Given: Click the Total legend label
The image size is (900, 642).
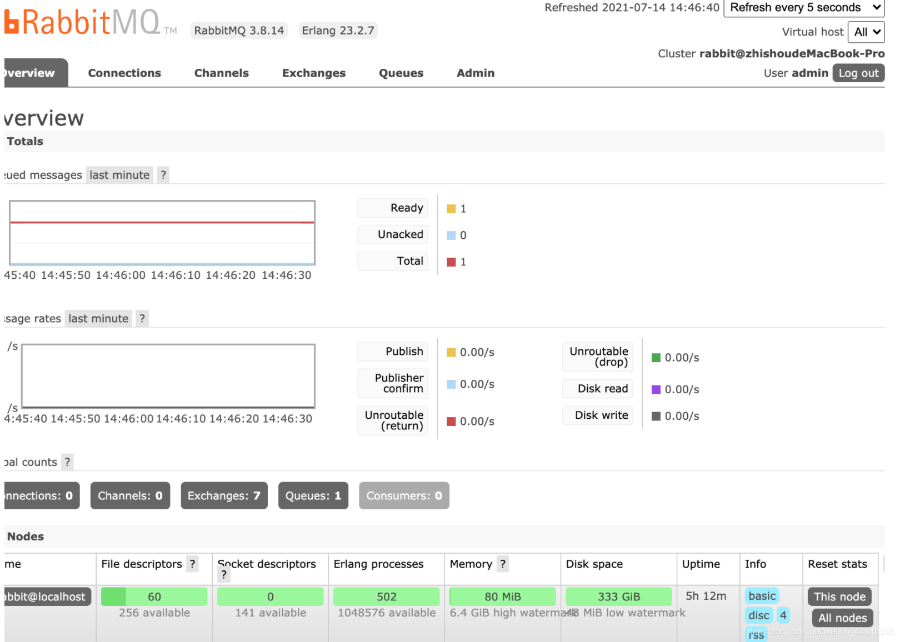Looking at the screenshot, I should (x=393, y=261).
